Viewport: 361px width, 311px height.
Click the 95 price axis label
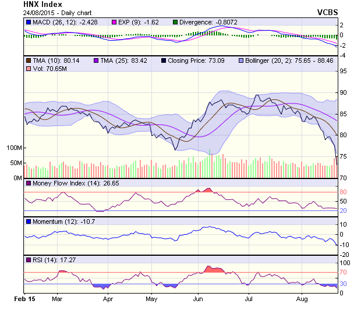pyautogui.click(x=345, y=71)
